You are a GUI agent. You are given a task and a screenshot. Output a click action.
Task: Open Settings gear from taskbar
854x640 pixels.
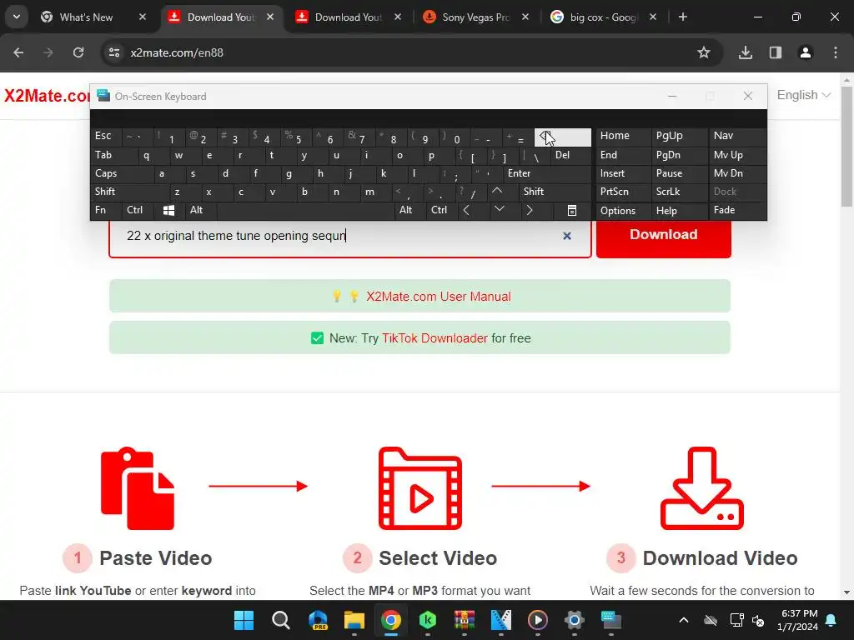pyautogui.click(x=574, y=620)
